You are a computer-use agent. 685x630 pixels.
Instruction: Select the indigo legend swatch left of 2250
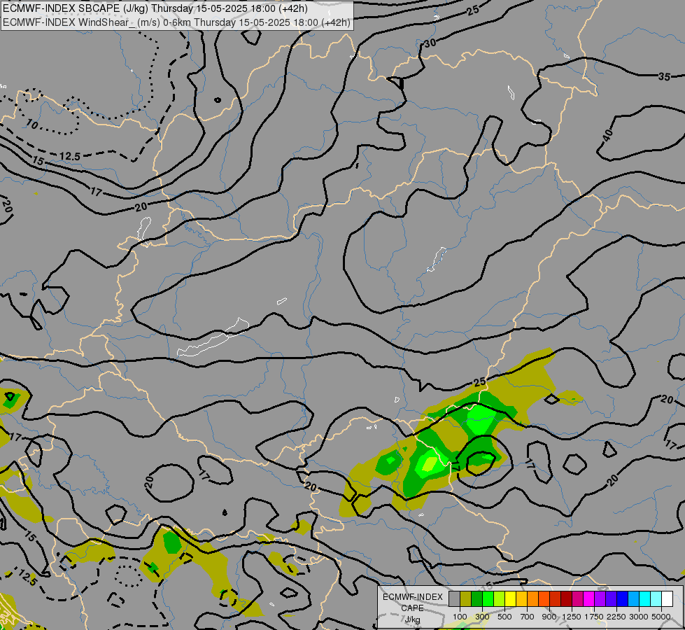click(x=611, y=599)
